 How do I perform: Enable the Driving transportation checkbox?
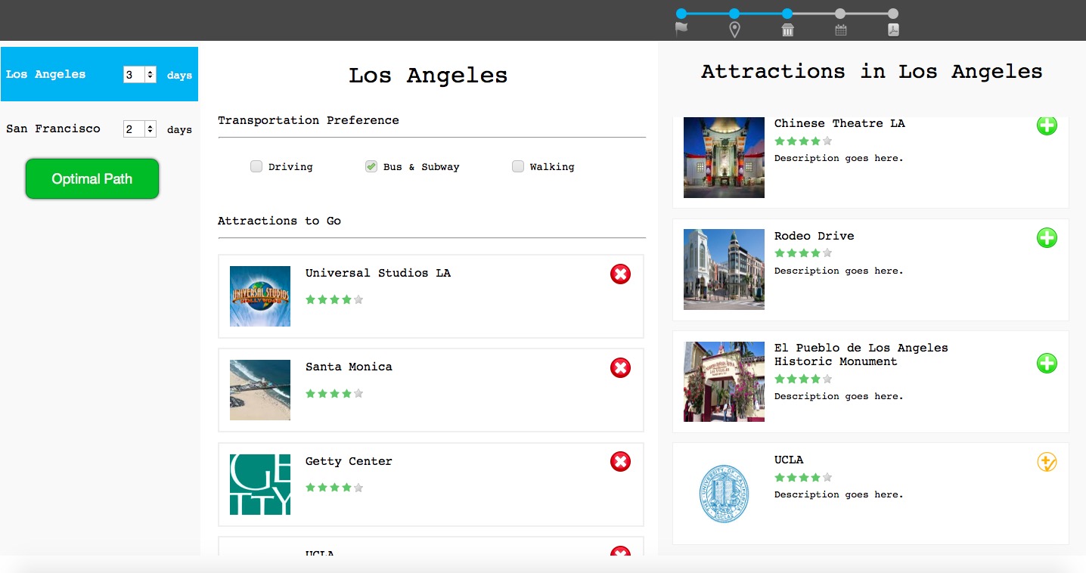(256, 166)
